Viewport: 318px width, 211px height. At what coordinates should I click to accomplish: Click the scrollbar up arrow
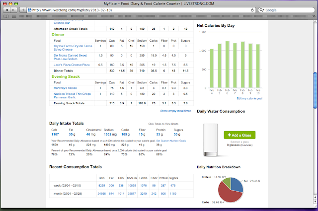point(315,197)
